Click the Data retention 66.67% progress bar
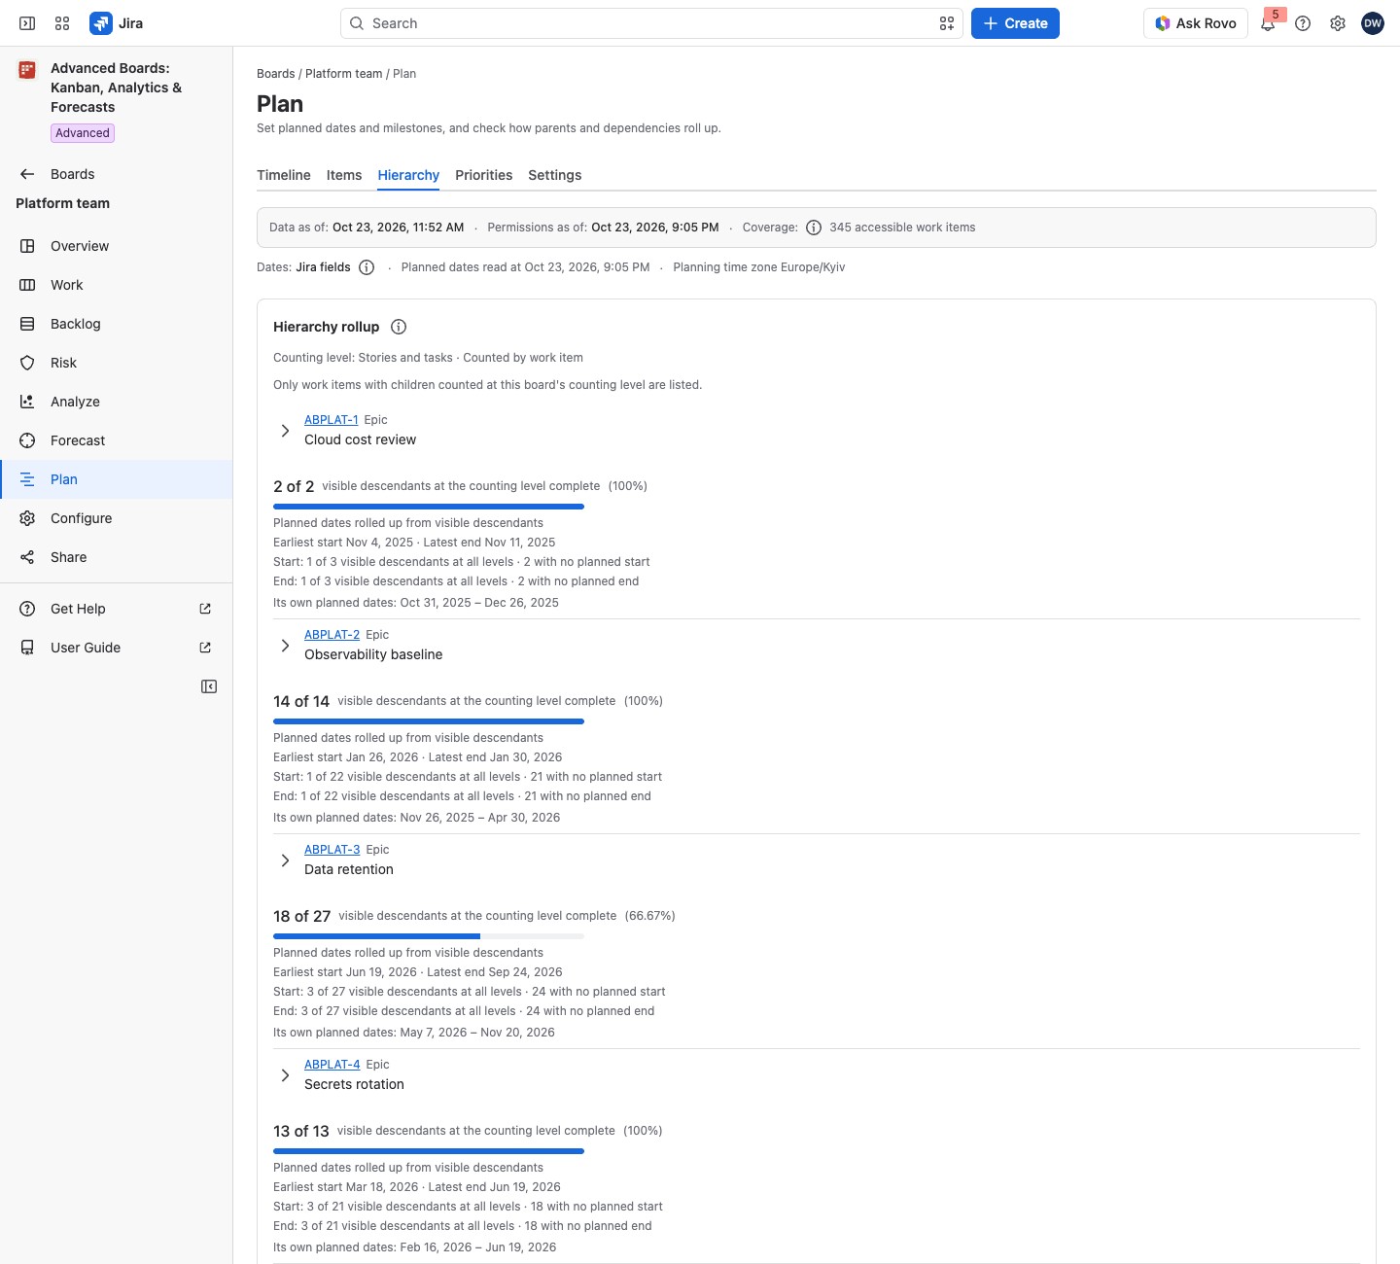Viewport: 1400px width, 1264px height. (x=429, y=936)
